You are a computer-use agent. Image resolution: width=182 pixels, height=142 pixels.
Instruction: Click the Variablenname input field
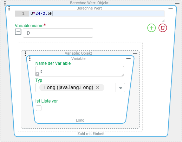tap(58, 33)
